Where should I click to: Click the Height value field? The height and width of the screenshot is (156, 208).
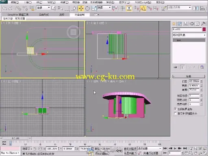click(194, 90)
